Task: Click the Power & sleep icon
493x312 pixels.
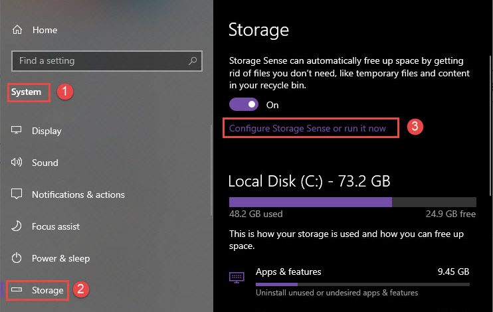Action: click(17, 258)
